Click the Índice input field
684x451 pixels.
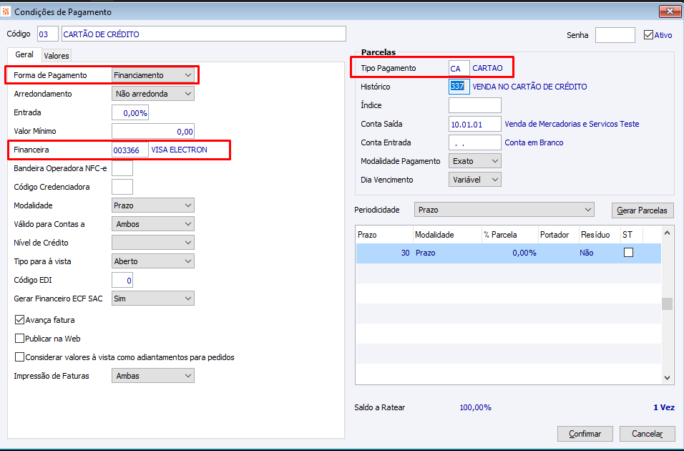coord(474,105)
